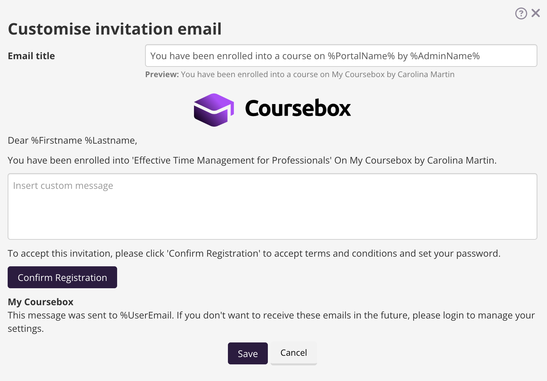This screenshot has height=381, width=547.
Task: Click the Customise invitation email heading
Action: click(x=115, y=29)
